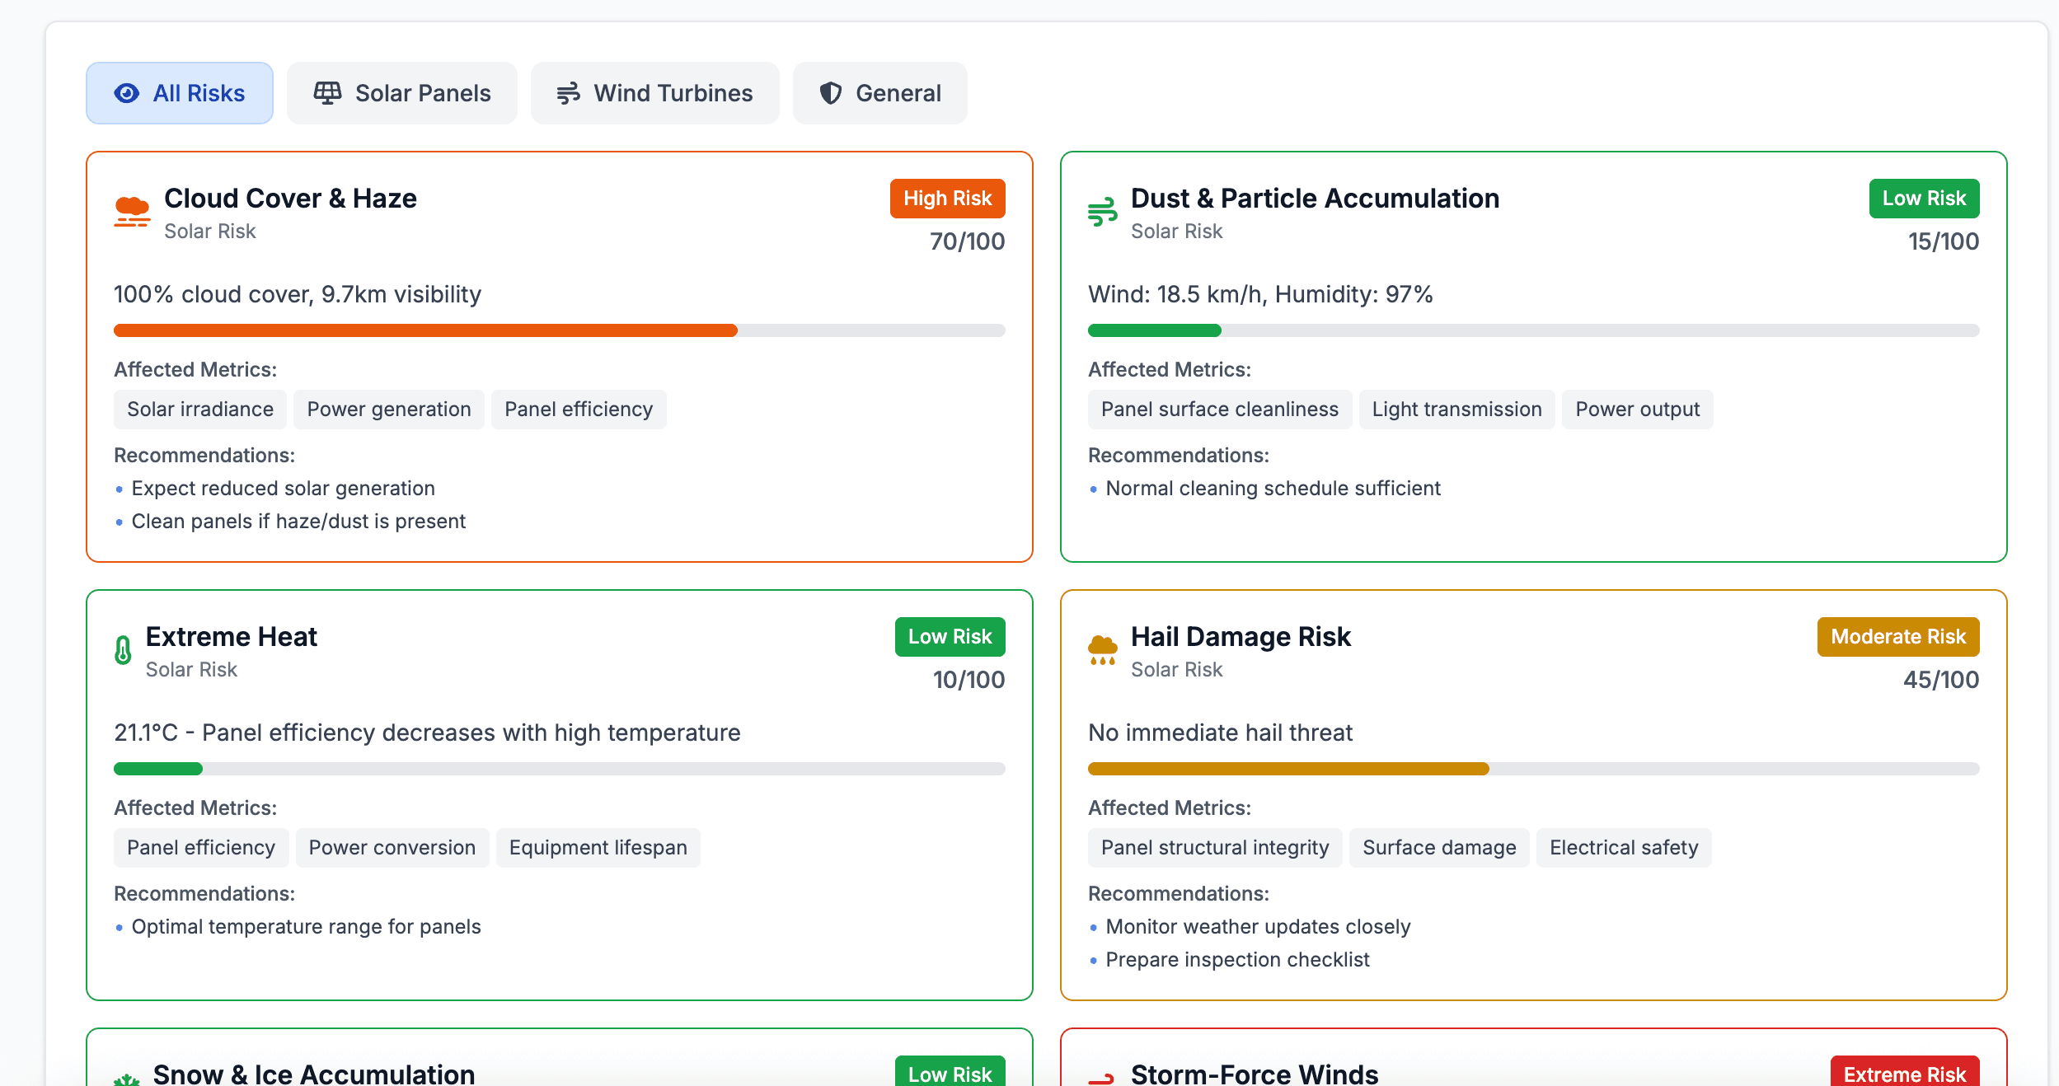Click Panel efficiency tag in Extreme Heat card
Image resolution: width=2059 pixels, height=1086 pixels.
[x=201, y=848]
